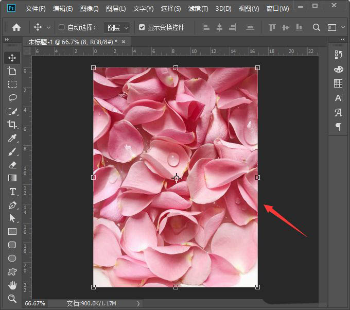The width and height of the screenshot is (350, 310).
Task: Select the Lasso tool
Action: pos(12,98)
